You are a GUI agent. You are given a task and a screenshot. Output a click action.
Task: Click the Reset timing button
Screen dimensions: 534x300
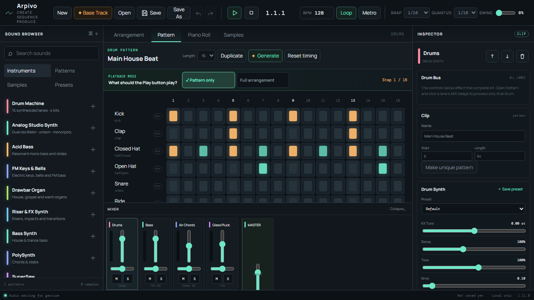[302, 56]
